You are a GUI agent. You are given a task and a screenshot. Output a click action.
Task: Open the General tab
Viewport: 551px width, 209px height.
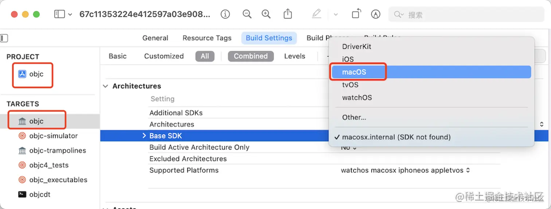tap(155, 38)
